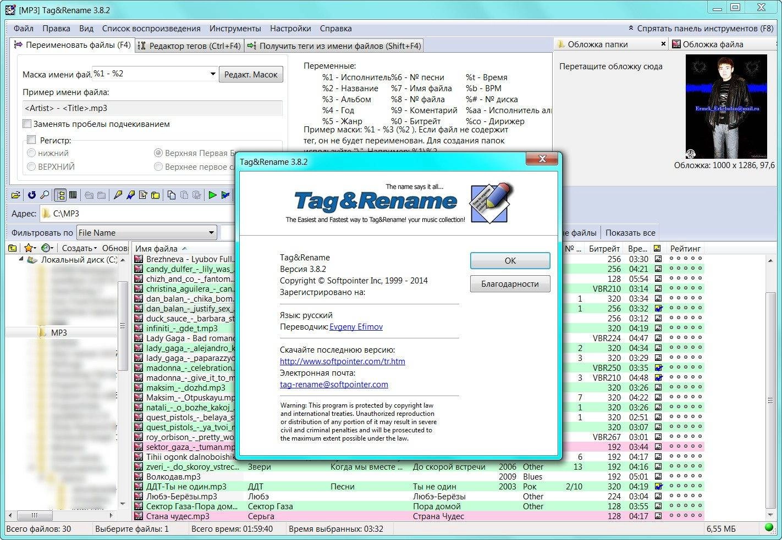782x540 pixels.
Task: Collapse the Локальный диск (C:) tree node
Action: [21, 259]
